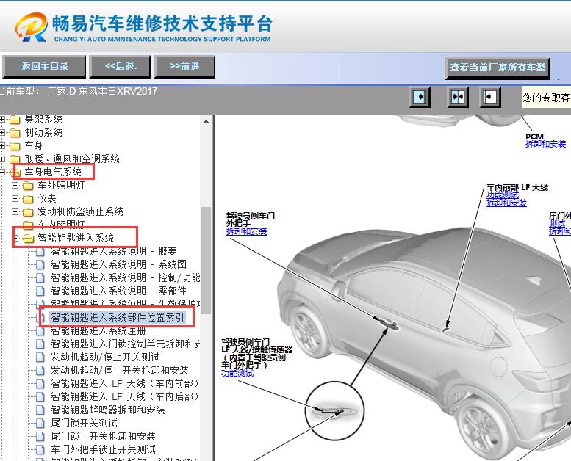
Task: Expand the 悬架系统 folder node
Action: click(2, 119)
